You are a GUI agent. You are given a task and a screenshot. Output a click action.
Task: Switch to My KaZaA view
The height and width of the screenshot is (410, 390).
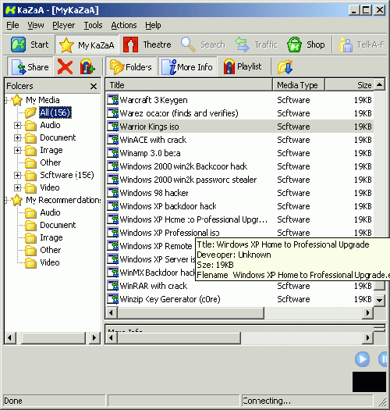tap(87, 45)
